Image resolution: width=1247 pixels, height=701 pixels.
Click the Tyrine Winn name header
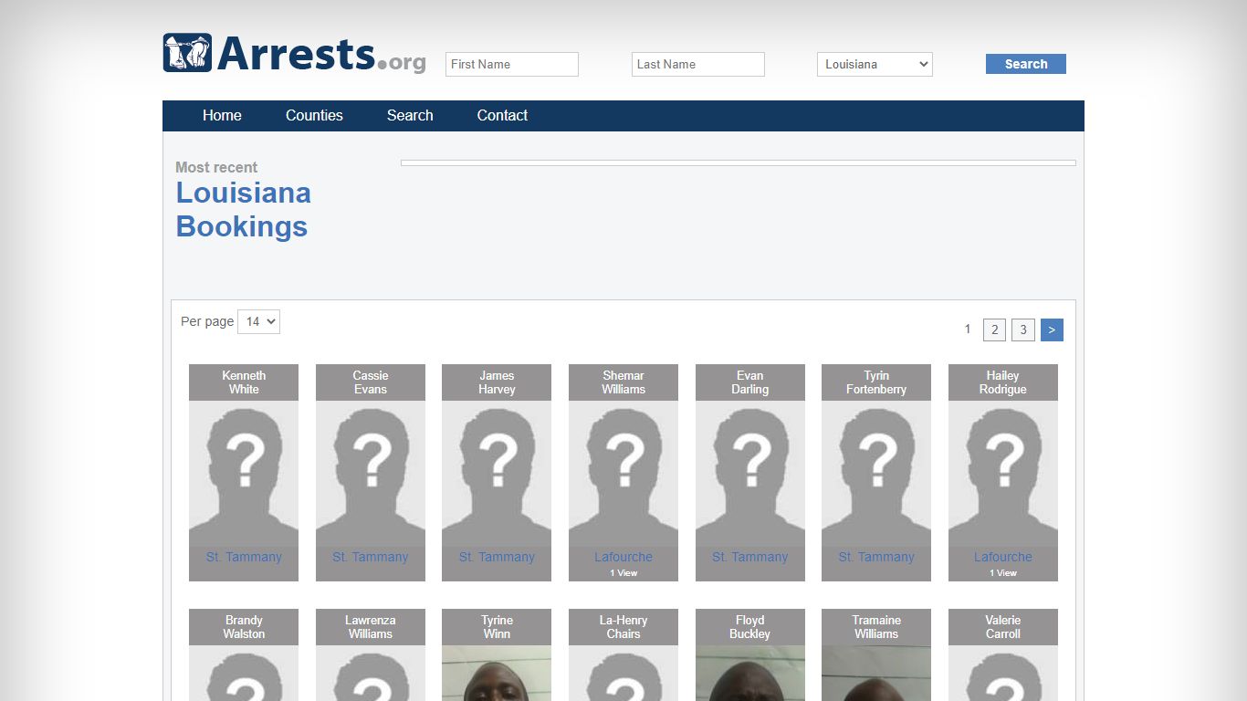(x=497, y=627)
